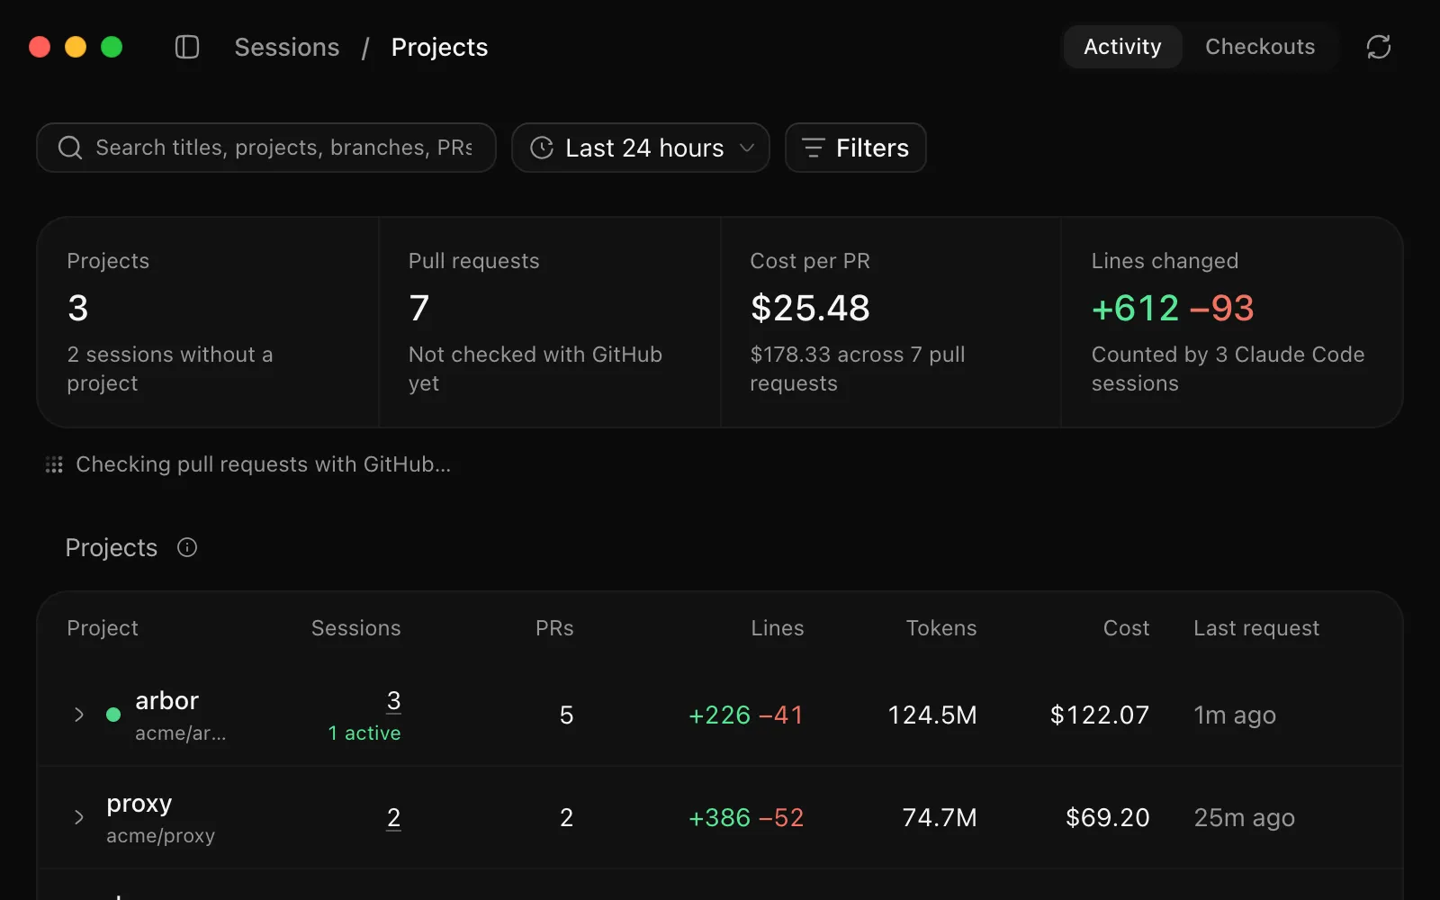Click the $122.07 cost cell
1440x900 pixels.
[1100, 715]
